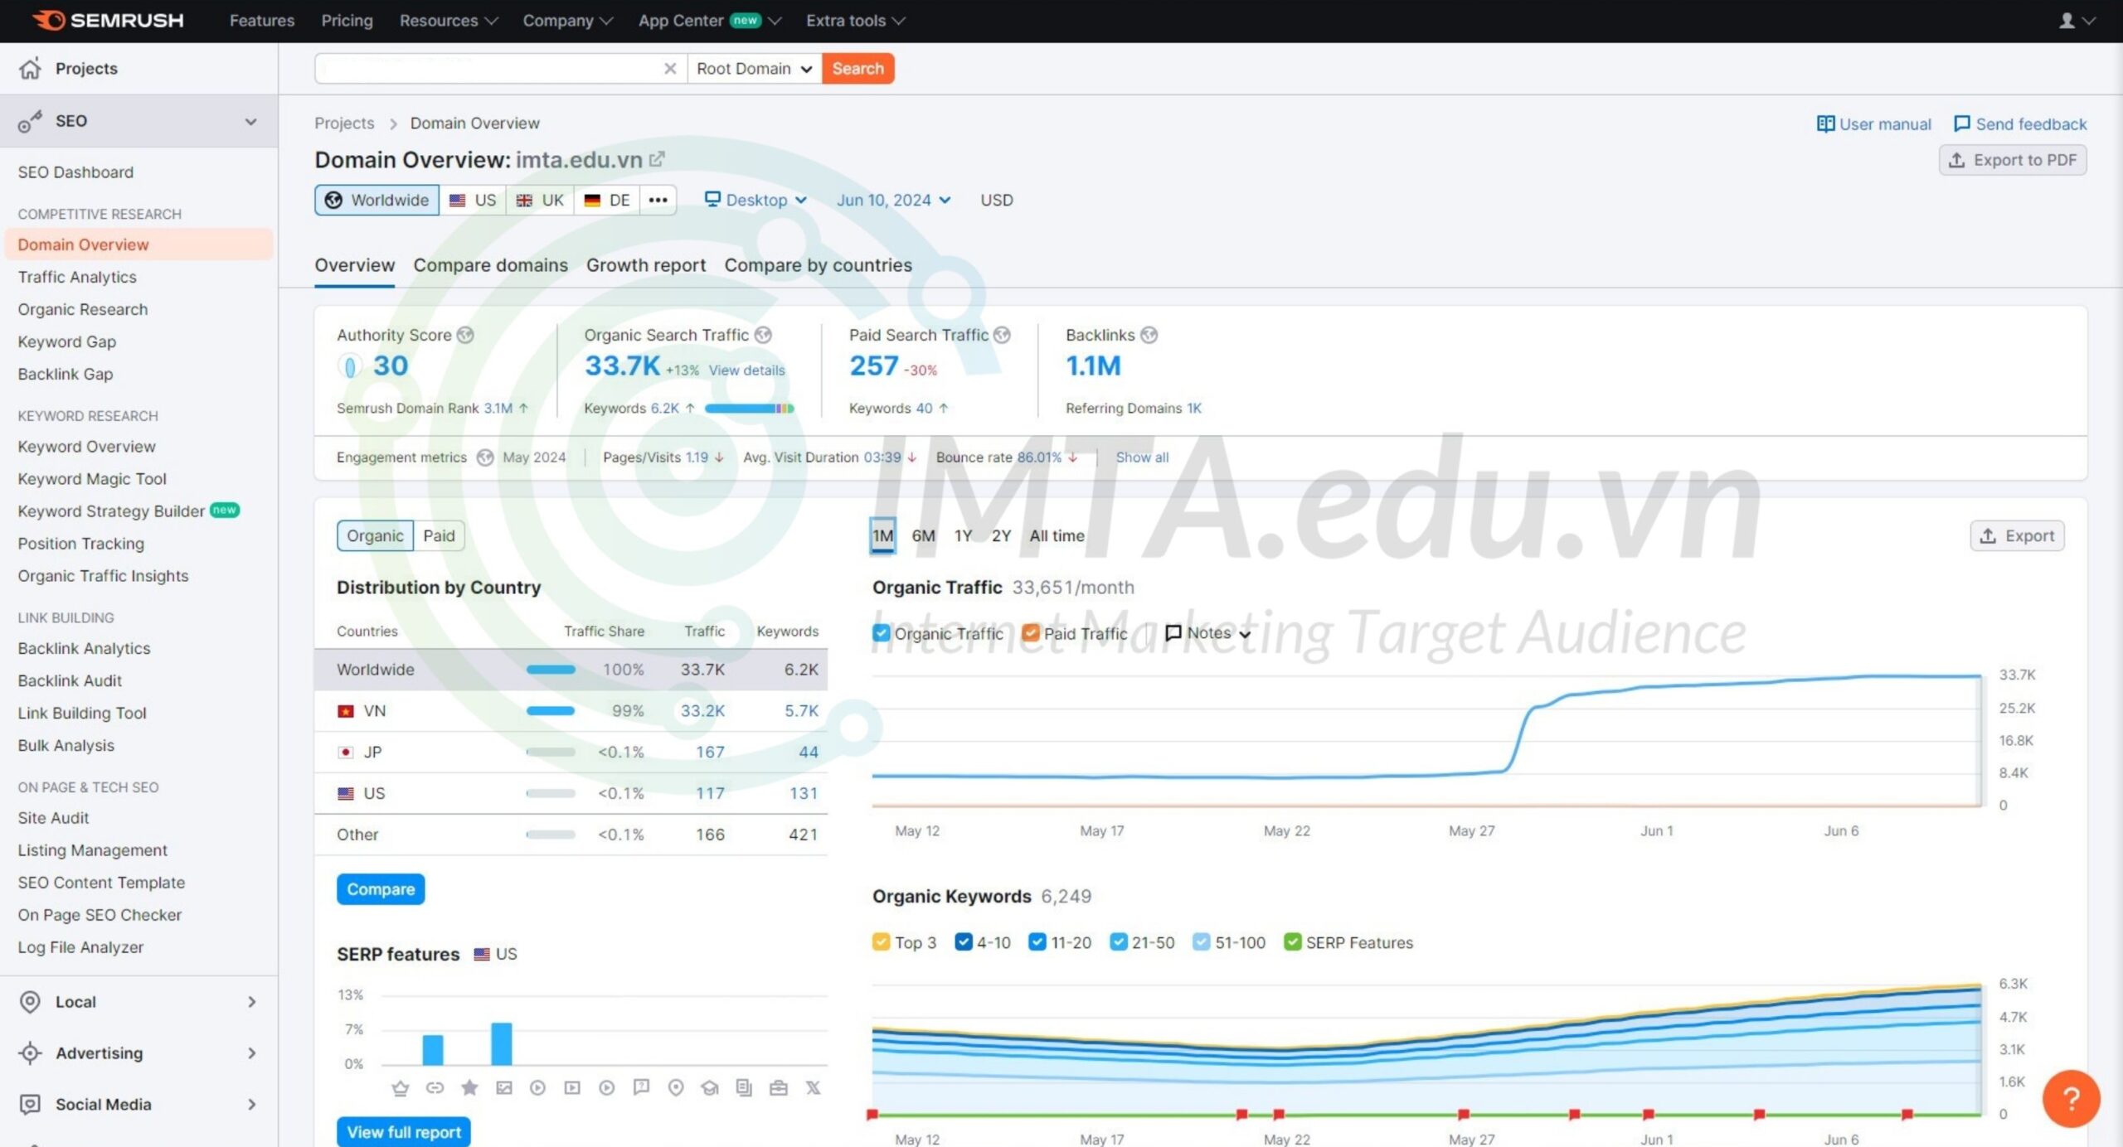The width and height of the screenshot is (2123, 1147).
Task: Click the briefcase jobs SERP icon
Action: click(778, 1087)
